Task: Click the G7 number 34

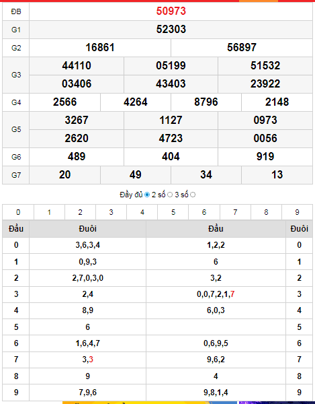Action: coord(206,174)
